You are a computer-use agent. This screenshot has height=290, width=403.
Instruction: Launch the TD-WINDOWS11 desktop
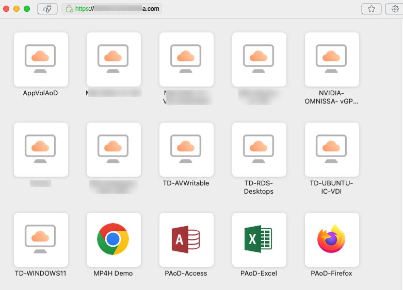pyautogui.click(x=41, y=240)
